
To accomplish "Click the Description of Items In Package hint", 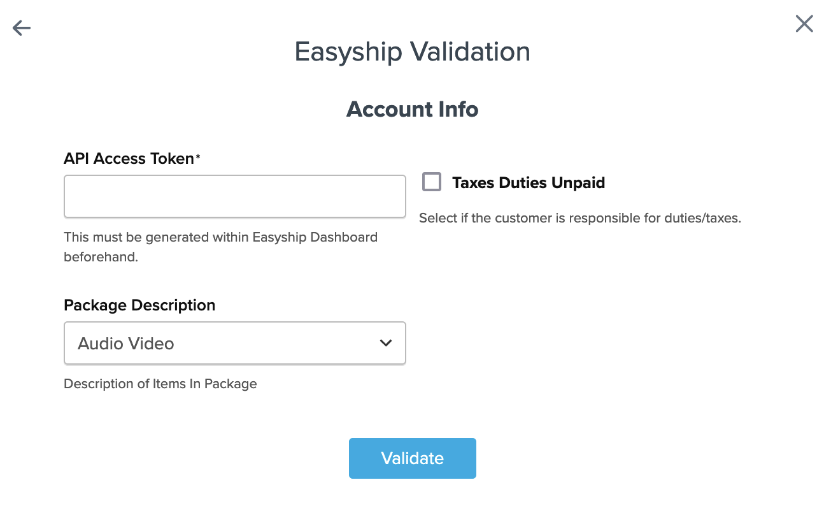I will coord(160,384).
